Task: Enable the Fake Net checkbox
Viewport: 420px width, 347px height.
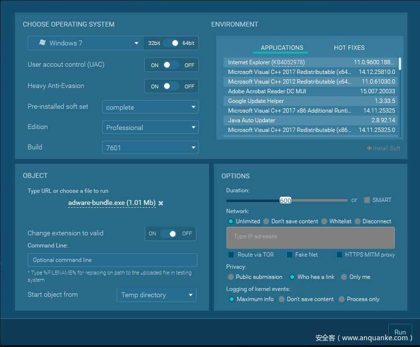Action: [289, 255]
